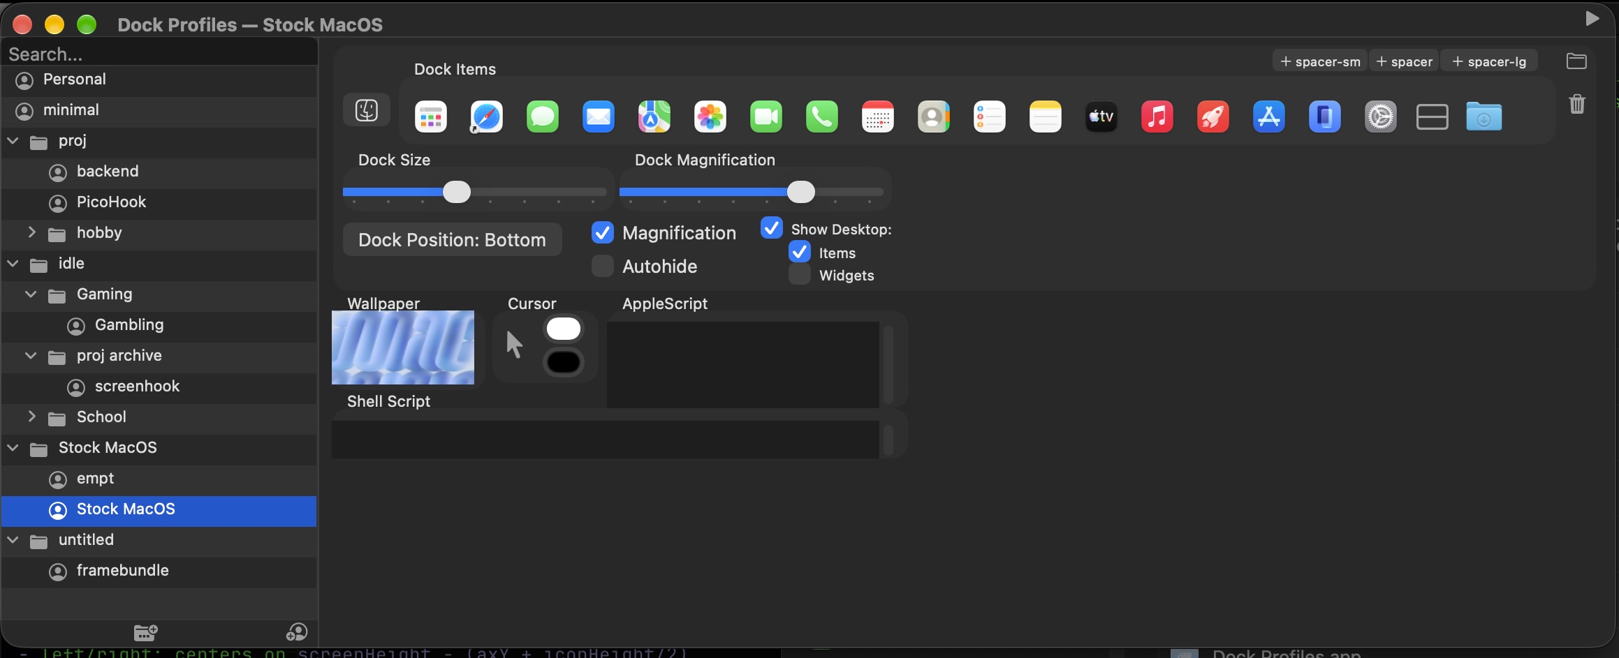Select the Music dock item
This screenshot has width=1619, height=658.
click(1157, 117)
